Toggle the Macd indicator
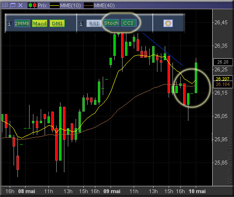 [x=40, y=23]
